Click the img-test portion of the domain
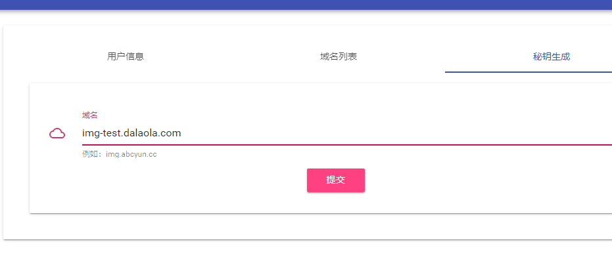 point(99,134)
